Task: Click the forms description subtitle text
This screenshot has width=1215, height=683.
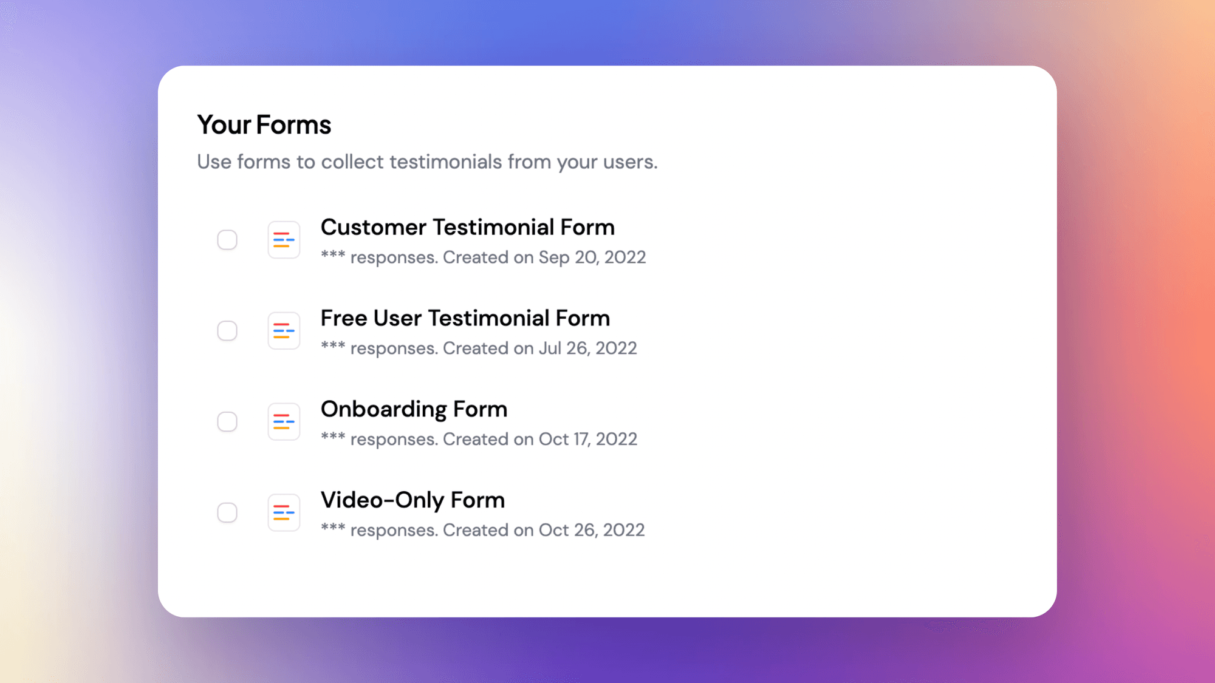Action: coord(427,161)
